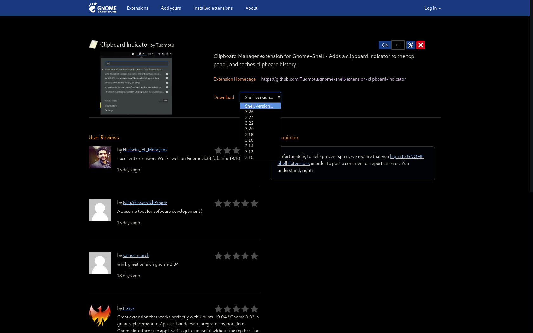Open the Installed extensions page
Screen dimensions: 533x333
click(x=213, y=8)
